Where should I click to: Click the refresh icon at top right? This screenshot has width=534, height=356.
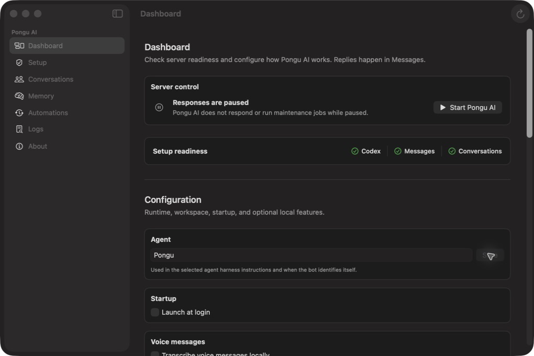[520, 14]
